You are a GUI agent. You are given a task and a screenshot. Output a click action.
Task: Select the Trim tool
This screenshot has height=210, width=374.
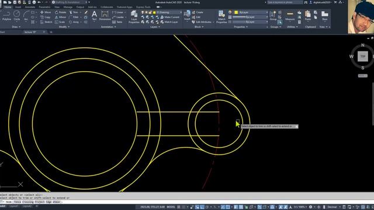(74, 12)
